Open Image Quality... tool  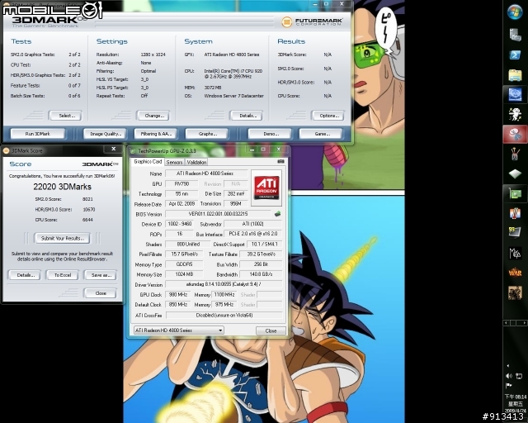[105, 134]
